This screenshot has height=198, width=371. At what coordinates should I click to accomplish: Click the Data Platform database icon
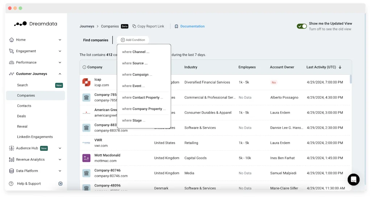(x=11, y=171)
